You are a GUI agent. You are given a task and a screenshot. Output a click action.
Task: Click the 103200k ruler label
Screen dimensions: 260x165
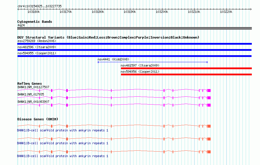coord(162,12)
